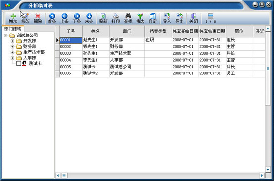
Task: Click the 导出 (export) icon
Action: click(179, 16)
